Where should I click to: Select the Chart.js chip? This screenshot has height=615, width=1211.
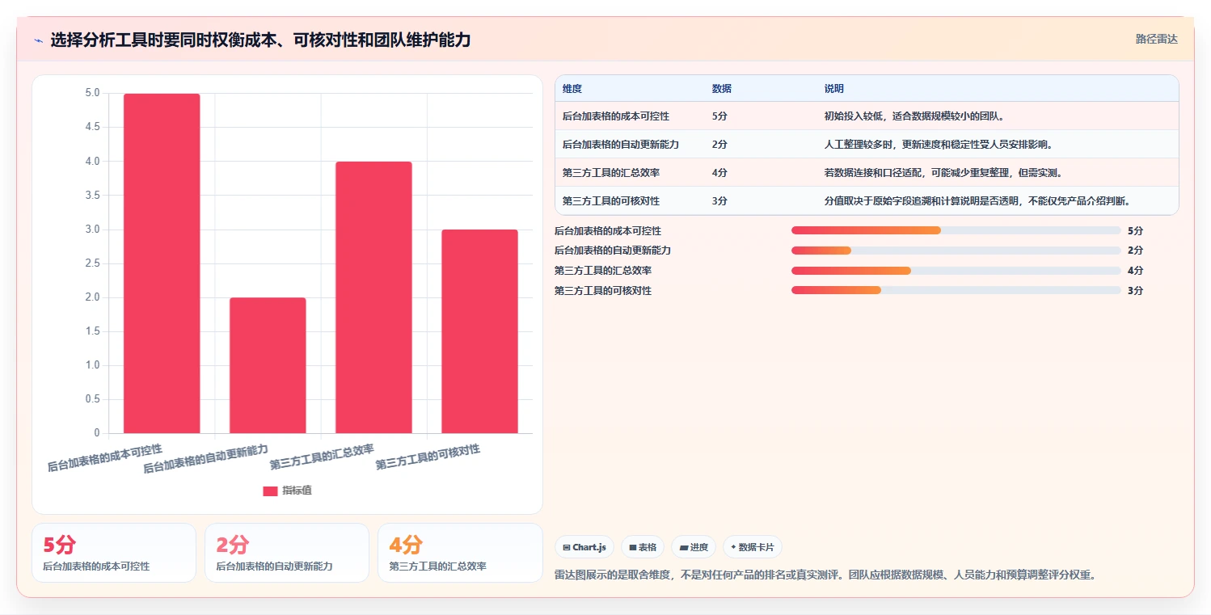point(584,547)
